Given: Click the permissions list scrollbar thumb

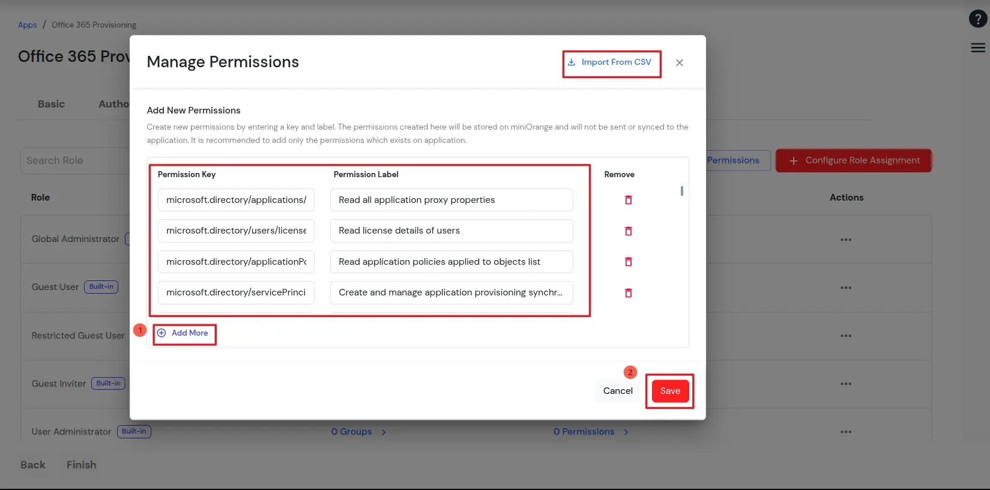Looking at the screenshot, I should coord(681,191).
